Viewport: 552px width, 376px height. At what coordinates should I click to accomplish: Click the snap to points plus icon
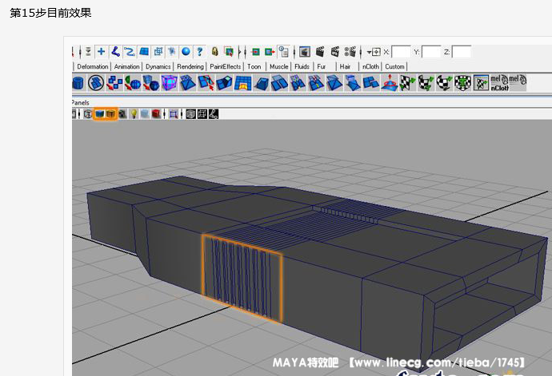click(x=102, y=51)
